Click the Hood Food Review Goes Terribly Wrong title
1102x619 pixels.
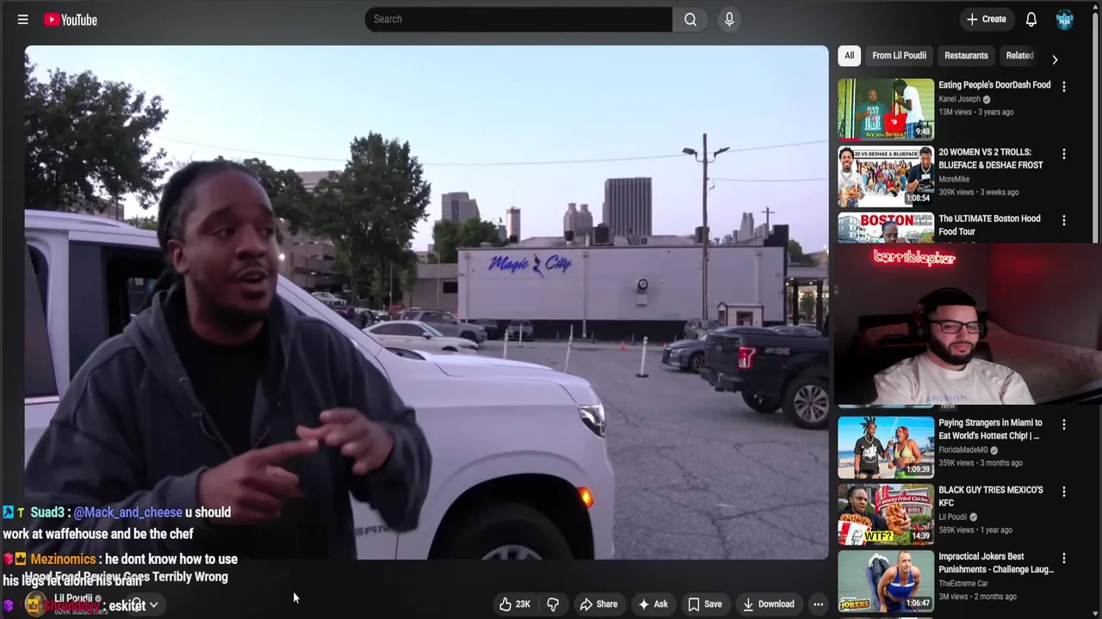[127, 577]
